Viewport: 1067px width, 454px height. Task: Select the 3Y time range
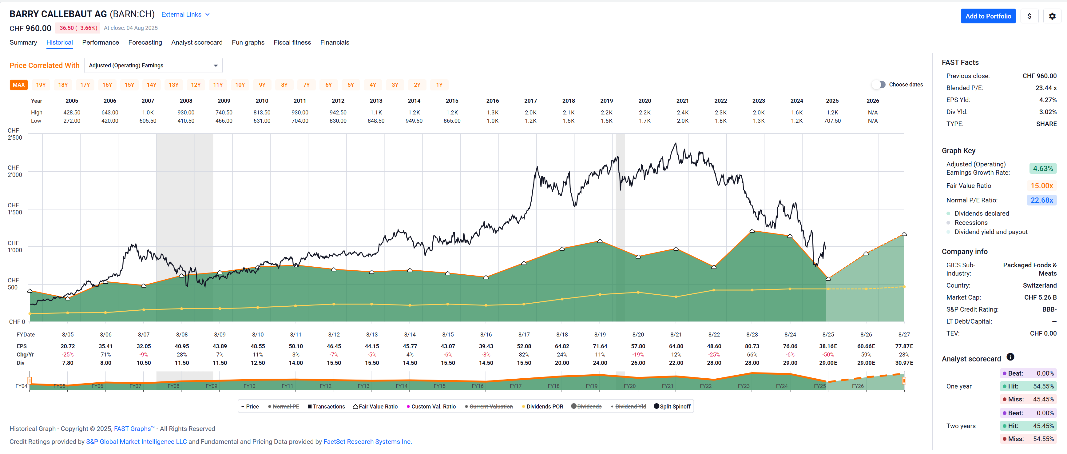pos(395,85)
